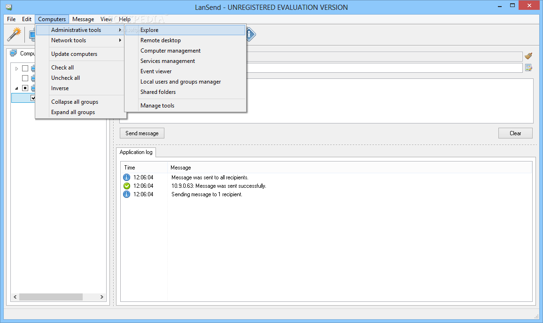Click the left arrow of tree horizontal scrollbar

[x=15, y=297]
